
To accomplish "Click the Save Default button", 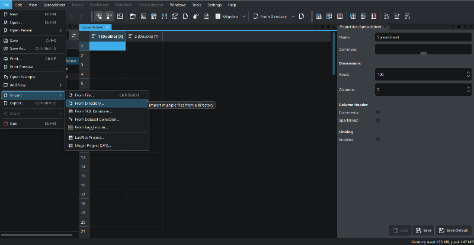I will coord(453,230).
